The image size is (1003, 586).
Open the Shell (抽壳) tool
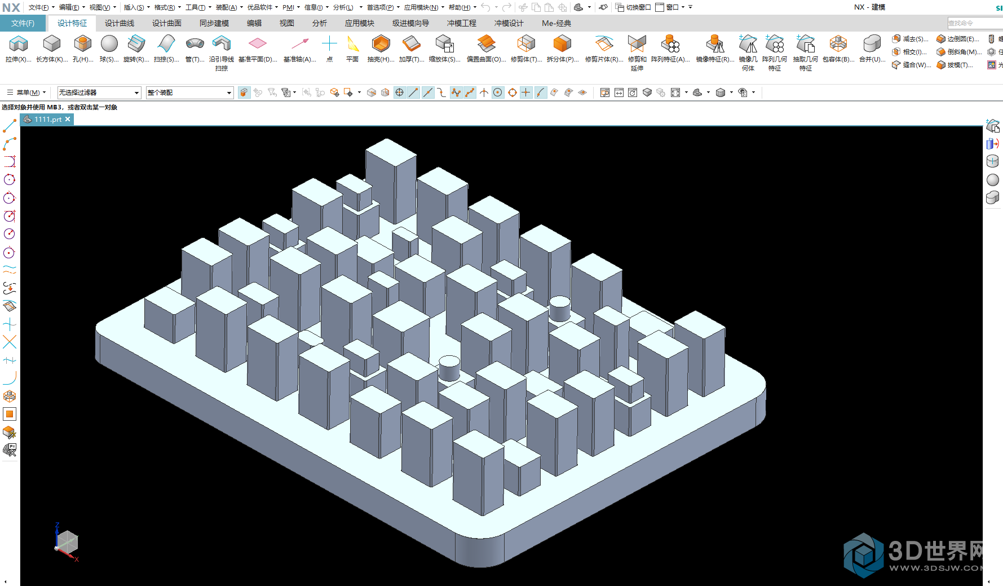click(381, 49)
